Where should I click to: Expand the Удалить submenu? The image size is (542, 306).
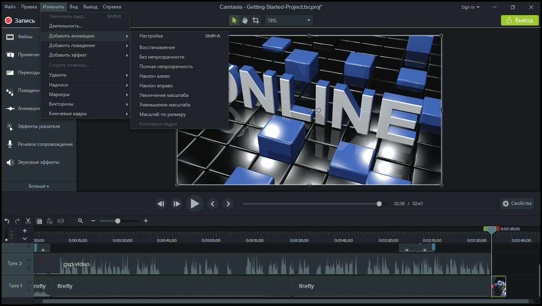tap(85, 75)
